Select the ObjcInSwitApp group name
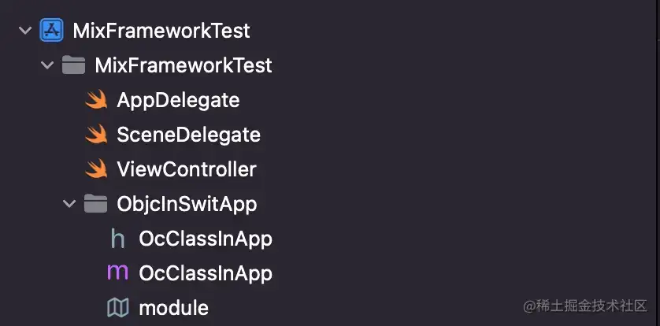Screen dimensions: 660x326 pyautogui.click(x=187, y=205)
